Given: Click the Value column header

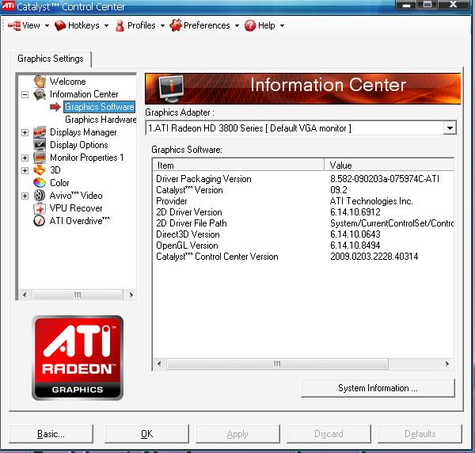Looking at the screenshot, I should (x=389, y=166).
